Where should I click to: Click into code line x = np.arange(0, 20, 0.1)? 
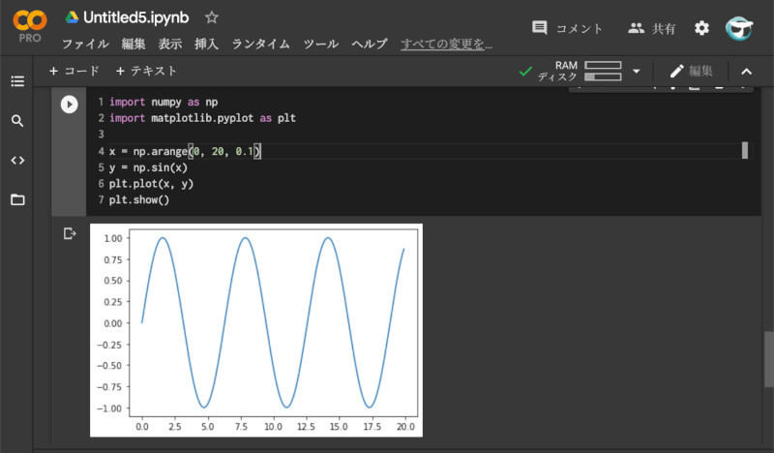coord(185,151)
